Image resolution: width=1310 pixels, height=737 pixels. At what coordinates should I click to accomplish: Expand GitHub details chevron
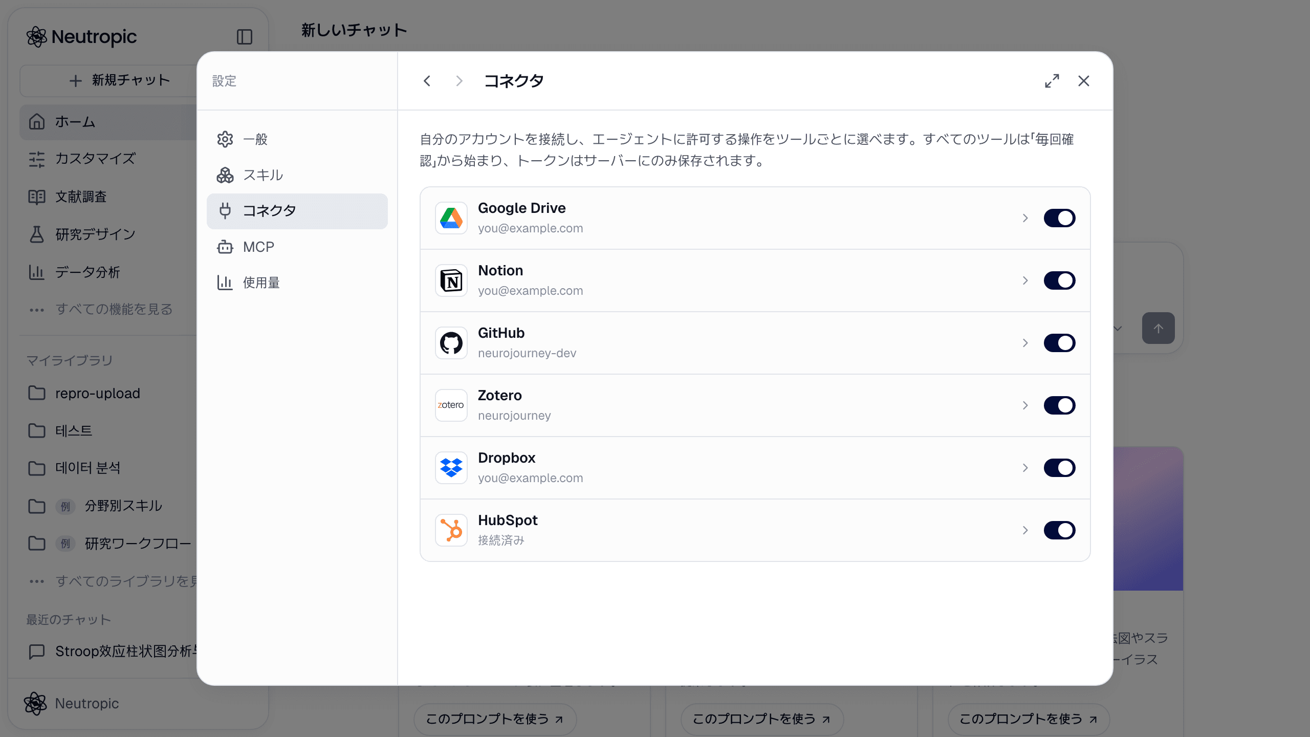click(1025, 343)
